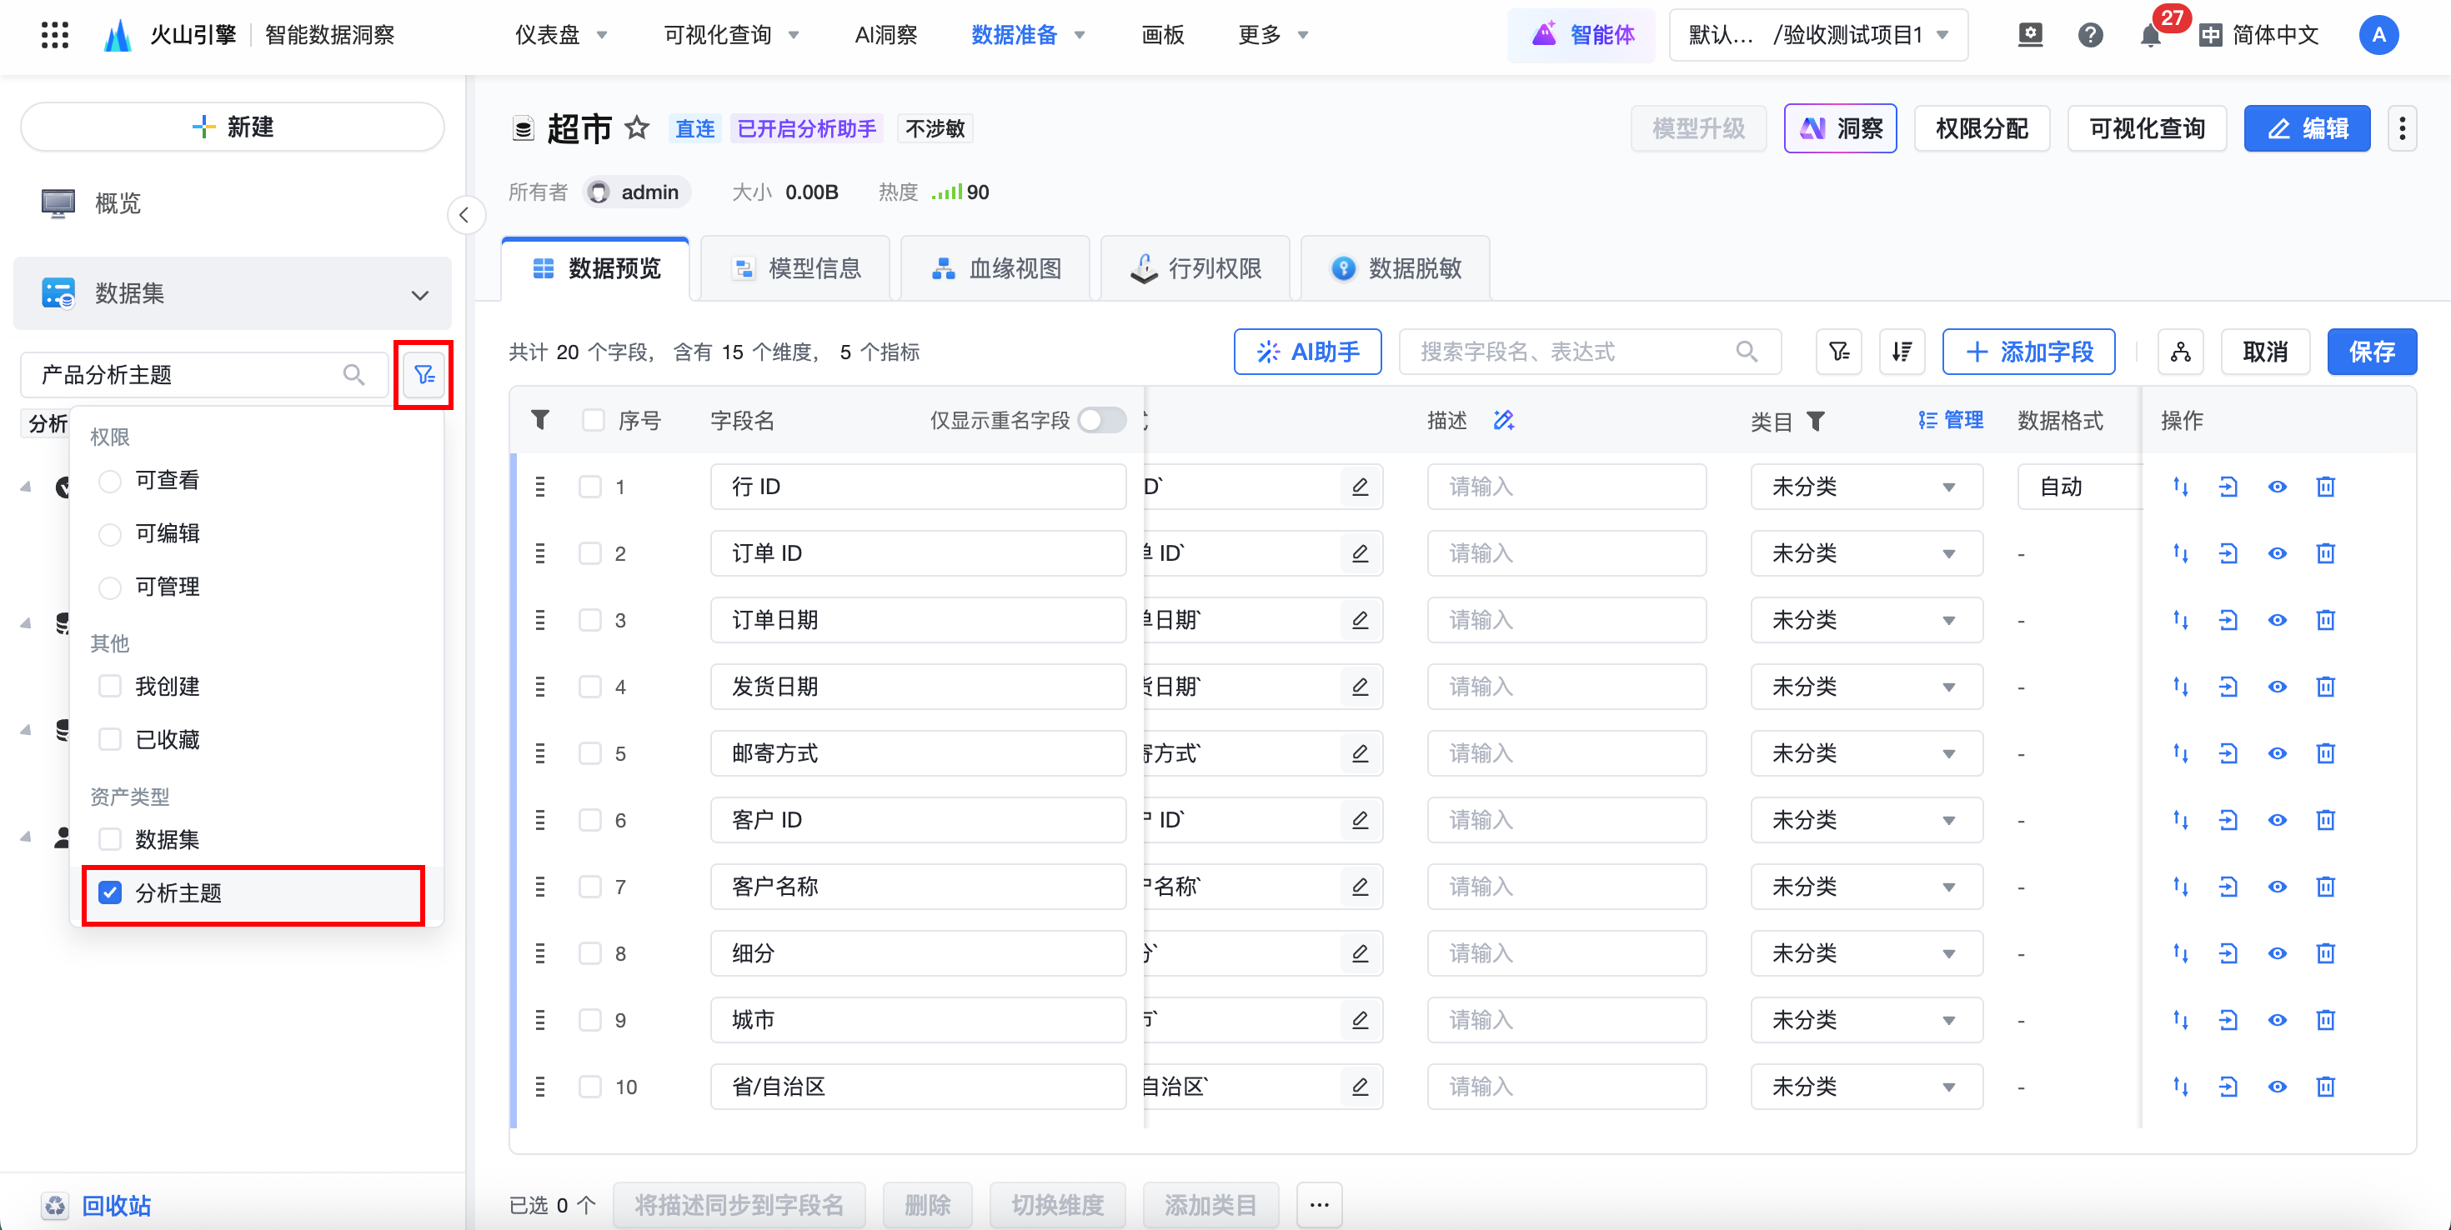Screen dimensions: 2451x1230
Task: Toggle 仅显示重名字段 switch
Action: click(x=1100, y=421)
